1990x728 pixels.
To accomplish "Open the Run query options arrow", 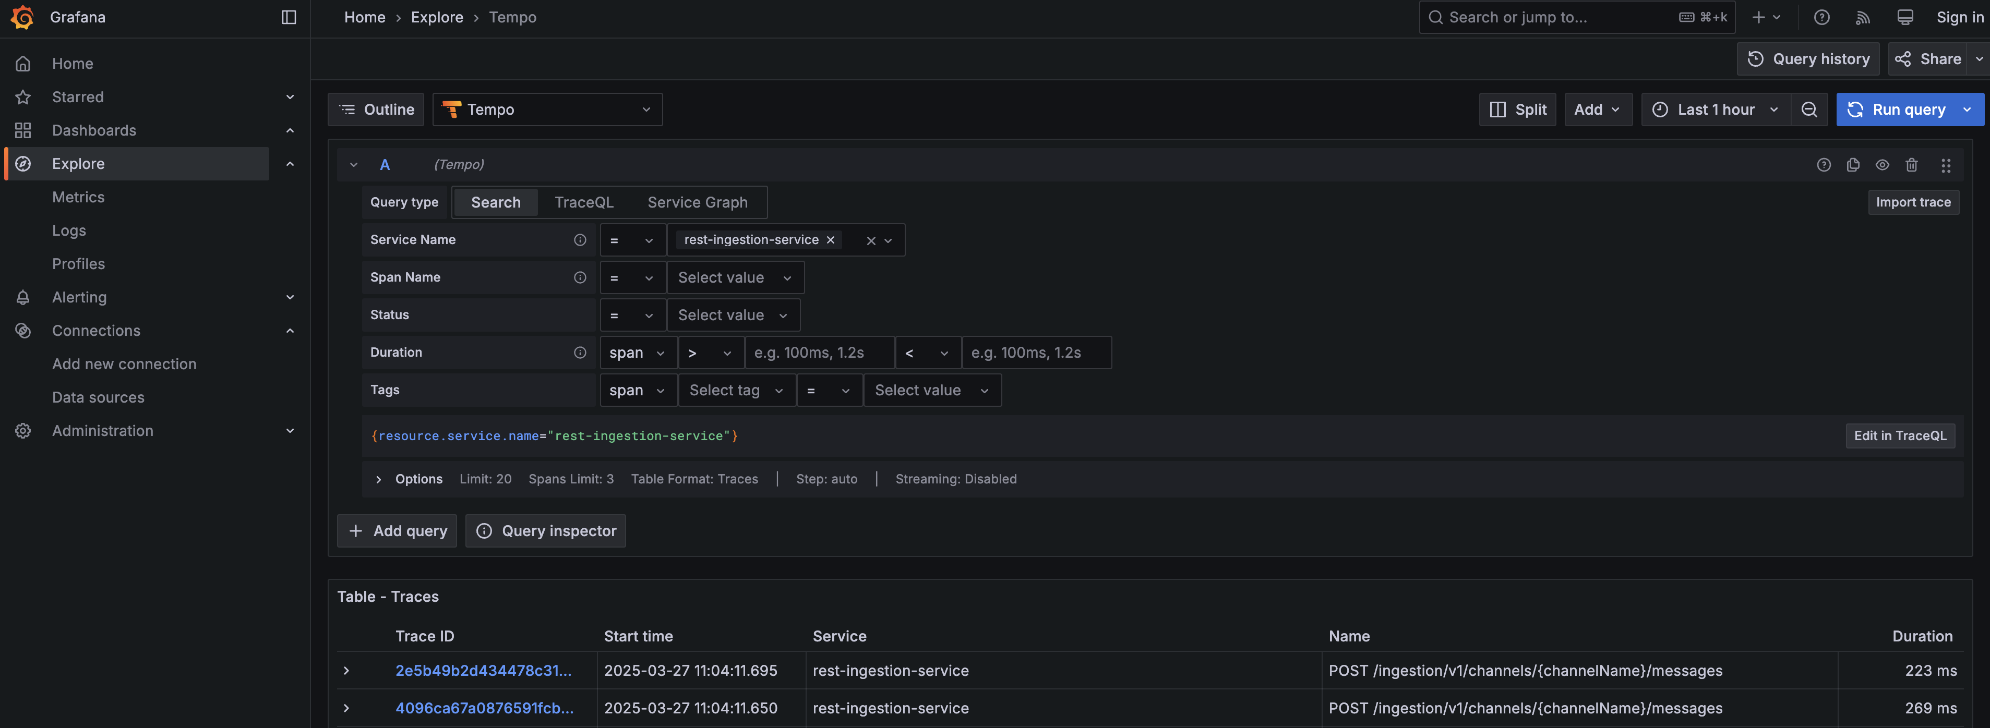I will (x=1968, y=110).
